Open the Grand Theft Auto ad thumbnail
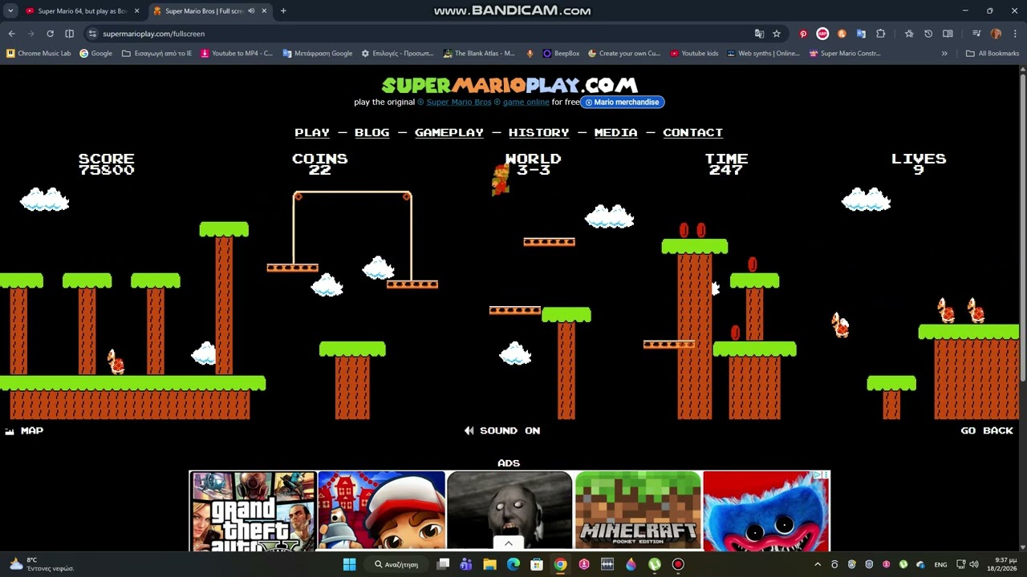This screenshot has width=1027, height=577. (x=253, y=510)
